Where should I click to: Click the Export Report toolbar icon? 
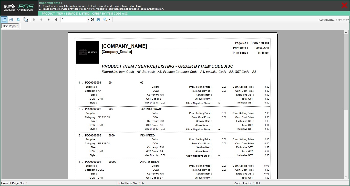click(x=4, y=19)
